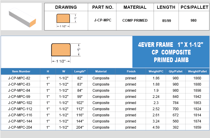Select item J-CP-MPC-99
Screen dimensions: 210x138
click(x=19, y=97)
